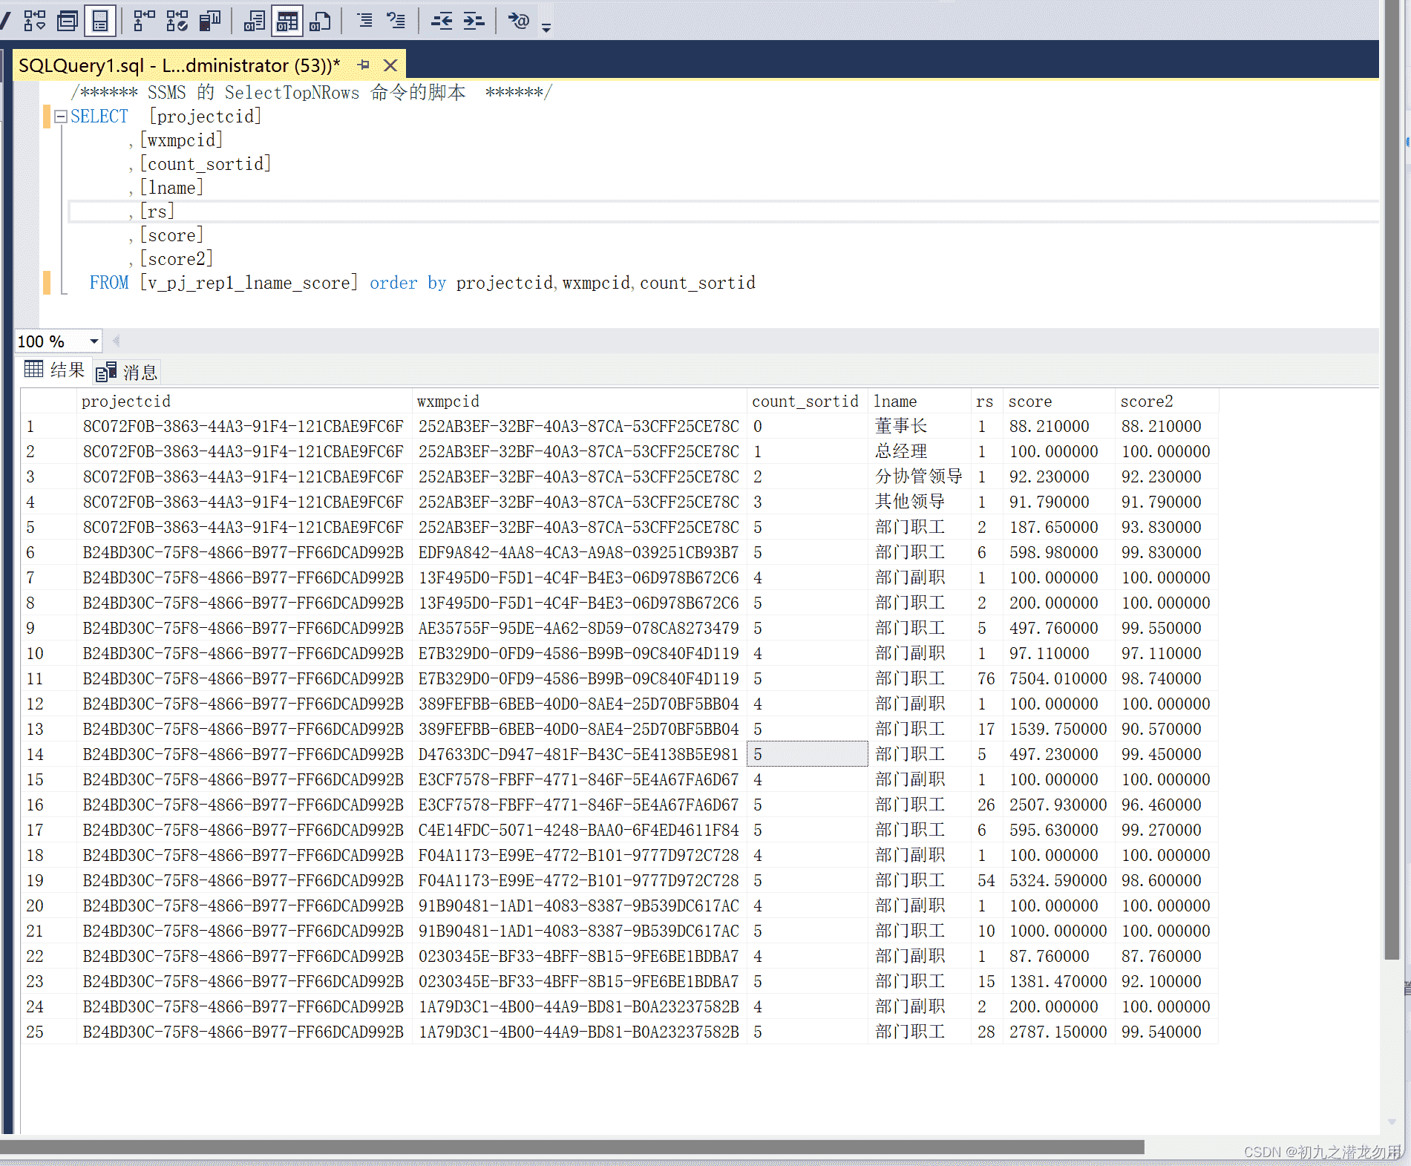Select the 结果 tab
Screen dimensions: 1411x1166
55,370
